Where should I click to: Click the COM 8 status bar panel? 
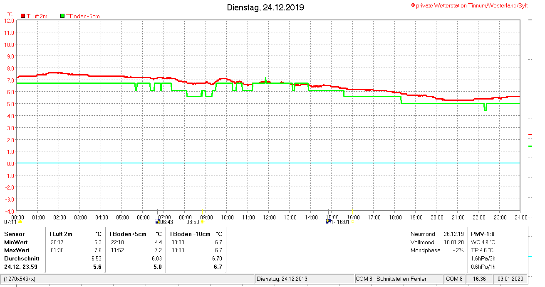[x=454, y=279]
